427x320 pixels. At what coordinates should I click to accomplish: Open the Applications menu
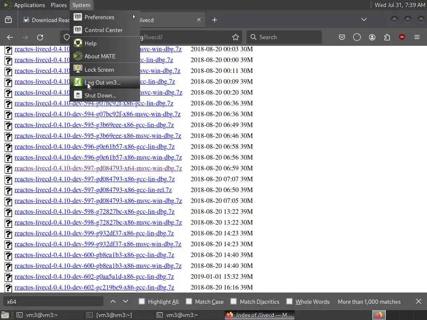pyautogui.click(x=30, y=5)
